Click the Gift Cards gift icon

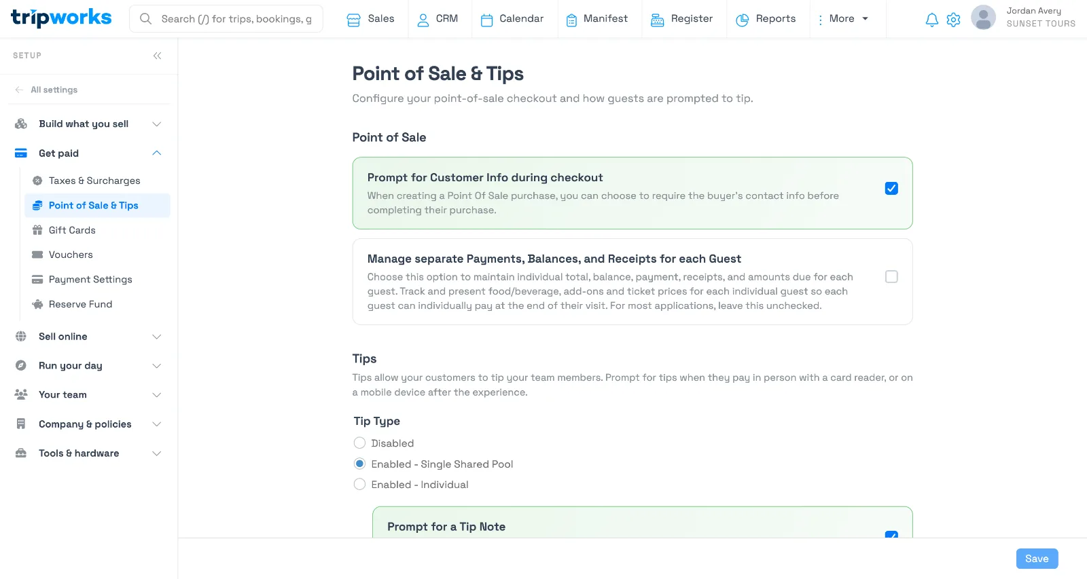click(37, 230)
